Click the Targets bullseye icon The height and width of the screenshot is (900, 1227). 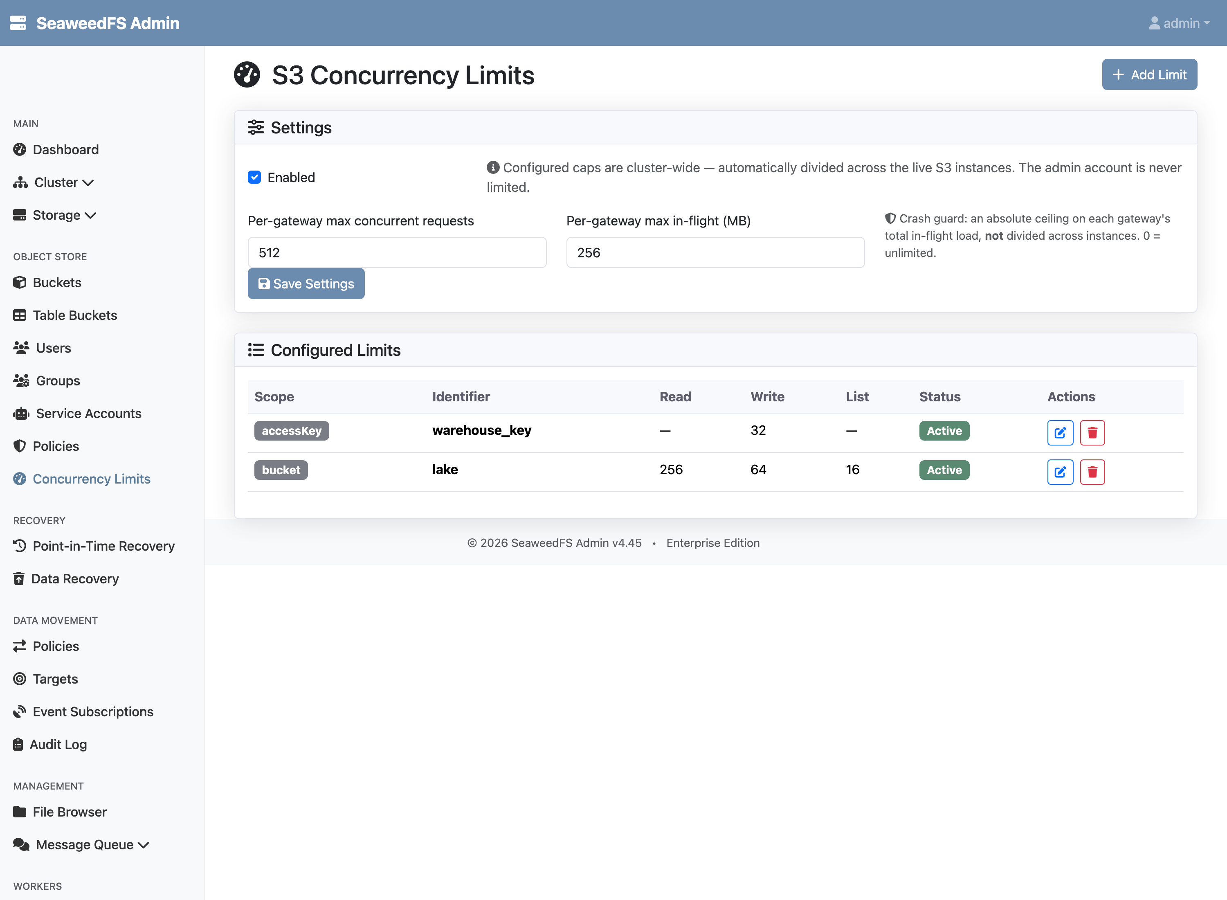pos(20,678)
